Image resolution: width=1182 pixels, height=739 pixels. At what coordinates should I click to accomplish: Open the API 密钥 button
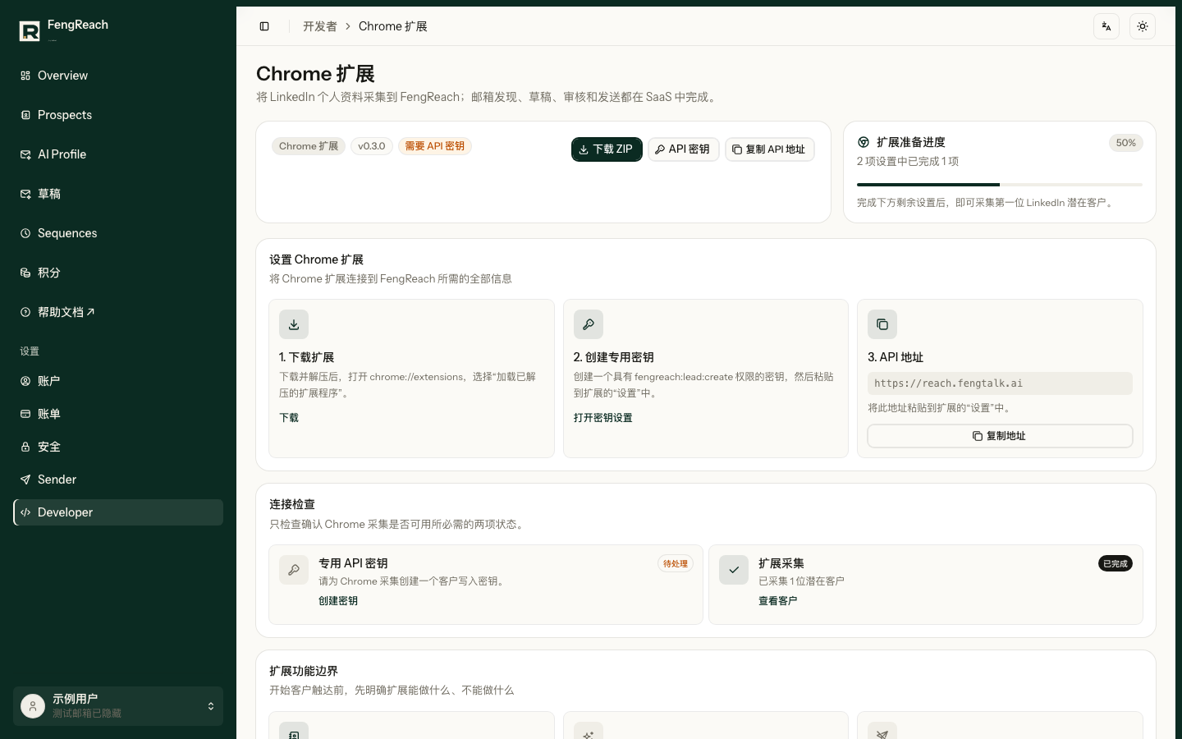point(683,149)
